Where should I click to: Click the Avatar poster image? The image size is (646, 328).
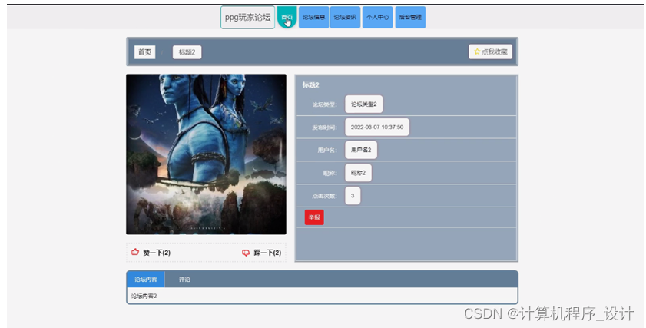click(206, 154)
